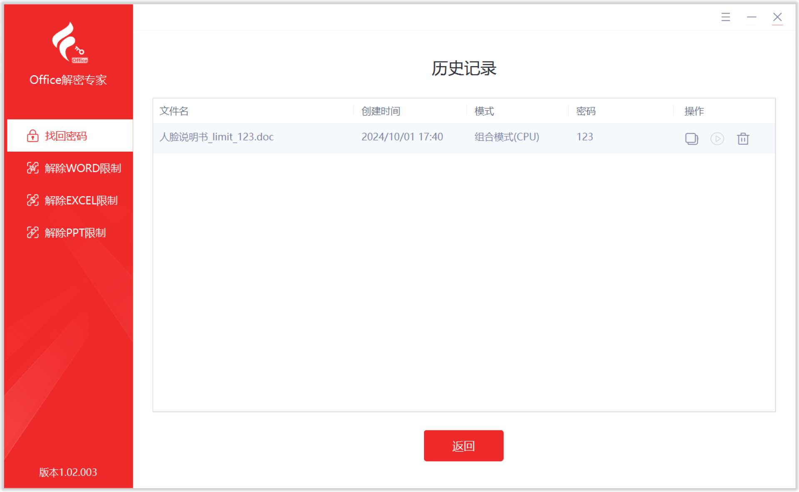Click the 密码 column header
The image size is (799, 492).
(586, 111)
